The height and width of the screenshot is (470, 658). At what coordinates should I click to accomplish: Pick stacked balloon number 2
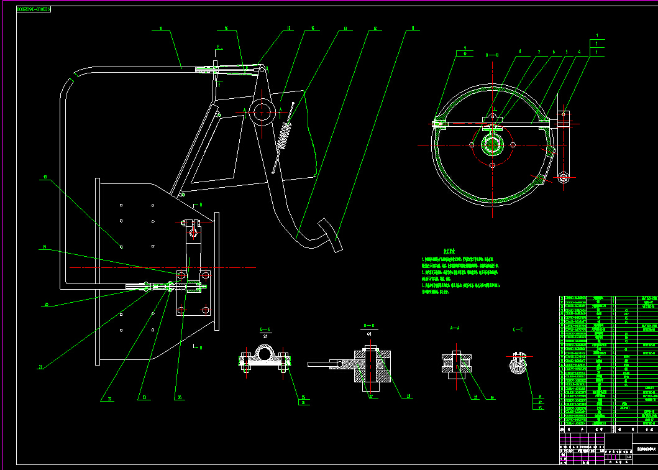pyautogui.click(x=597, y=44)
